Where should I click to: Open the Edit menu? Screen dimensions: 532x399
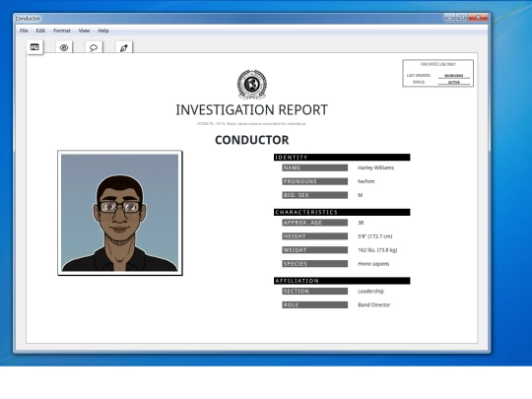[x=40, y=31]
